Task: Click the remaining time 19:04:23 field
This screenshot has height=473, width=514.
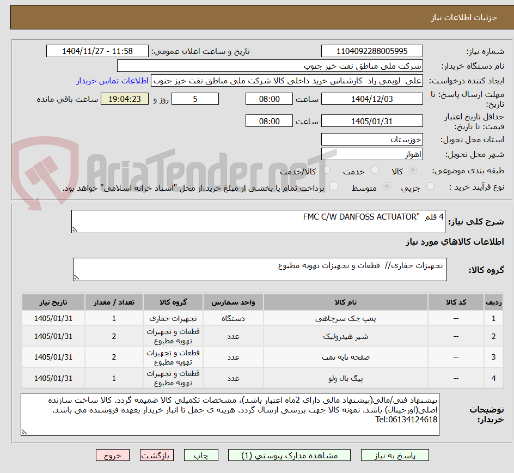Action: 125,99
